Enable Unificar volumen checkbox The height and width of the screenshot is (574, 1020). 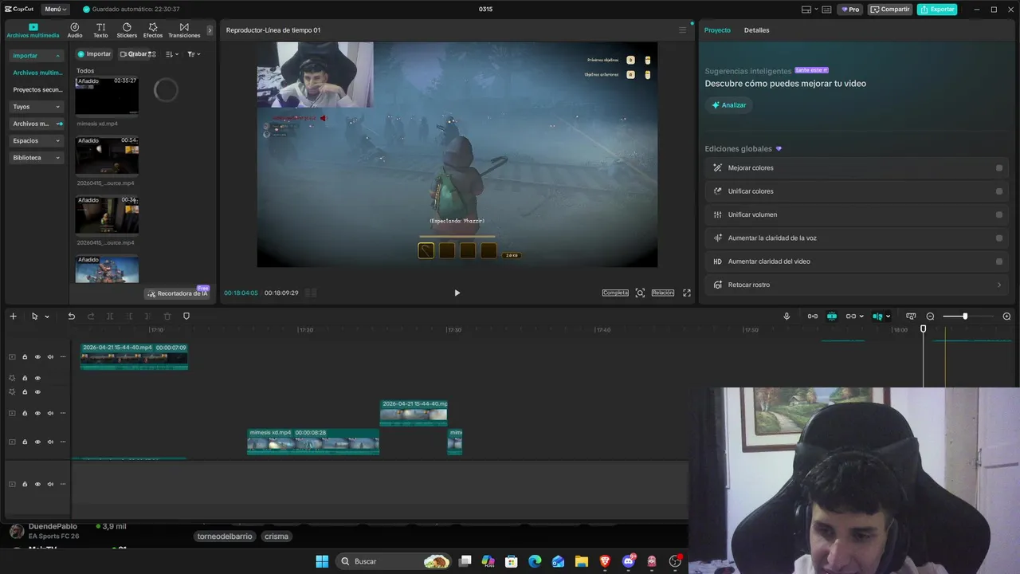[999, 214]
